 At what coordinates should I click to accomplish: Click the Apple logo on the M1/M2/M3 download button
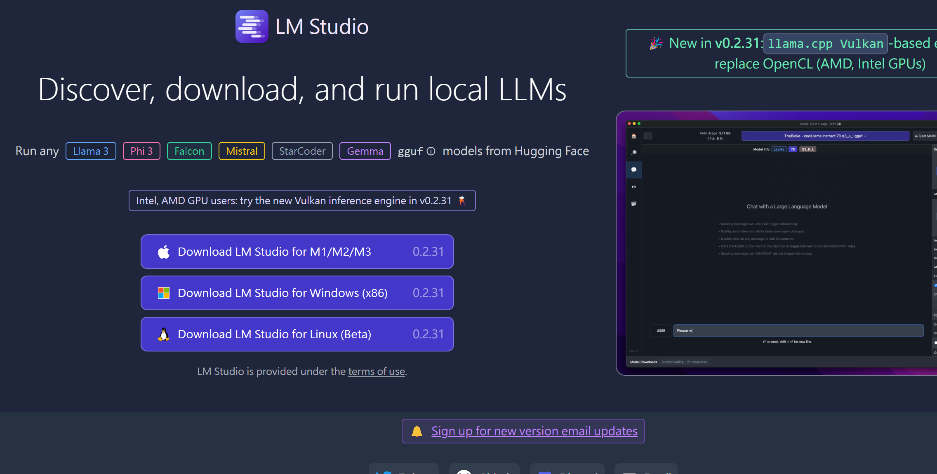[x=164, y=252]
